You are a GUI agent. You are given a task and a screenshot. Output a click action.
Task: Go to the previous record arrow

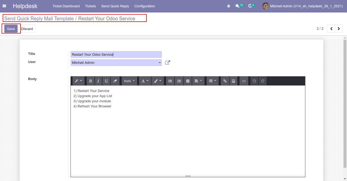click(331, 29)
